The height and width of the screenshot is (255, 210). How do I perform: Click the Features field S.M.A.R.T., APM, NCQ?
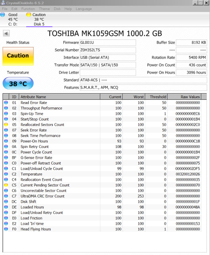(143, 87)
